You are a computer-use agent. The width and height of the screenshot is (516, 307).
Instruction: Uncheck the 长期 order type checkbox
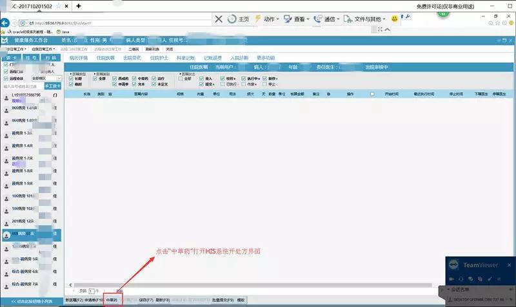pyautogui.click(x=71, y=79)
